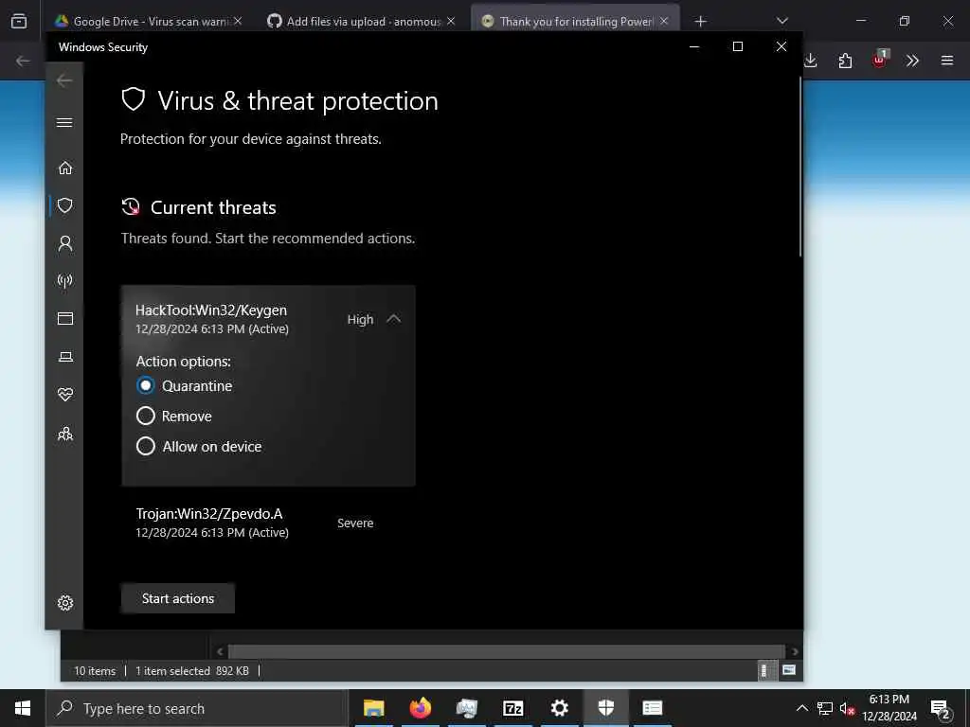Go back in the browser window
Viewport: 970px width, 727px height.
click(23, 61)
